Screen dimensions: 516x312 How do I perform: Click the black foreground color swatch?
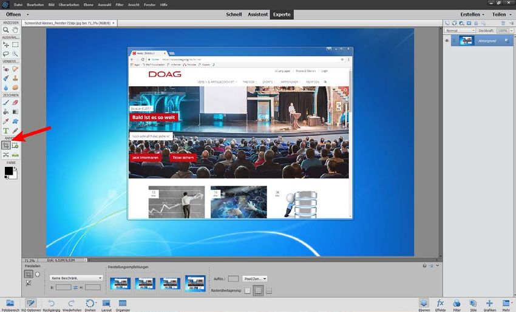coord(8,171)
